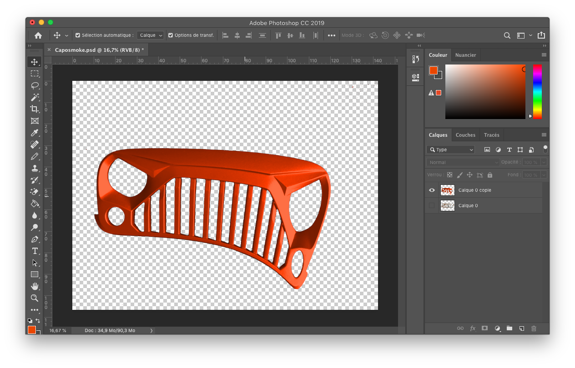Switch to the Tracés tab
The image size is (575, 368).
pos(491,135)
